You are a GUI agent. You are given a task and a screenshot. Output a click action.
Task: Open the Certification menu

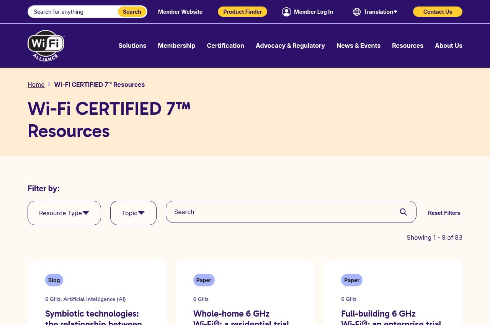pos(225,45)
